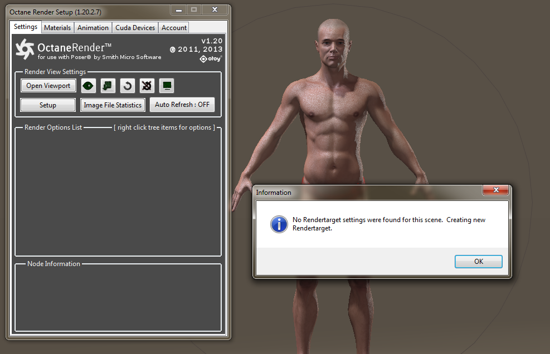This screenshot has width=550, height=354.
Task: Click 'for use with Poser' subtitle text
Action: point(100,57)
